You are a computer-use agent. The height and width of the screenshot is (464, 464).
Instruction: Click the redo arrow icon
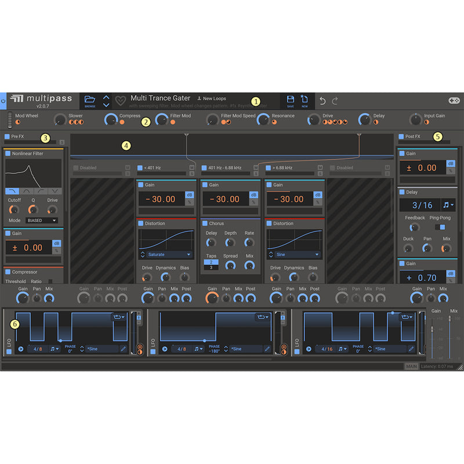pyautogui.click(x=335, y=101)
